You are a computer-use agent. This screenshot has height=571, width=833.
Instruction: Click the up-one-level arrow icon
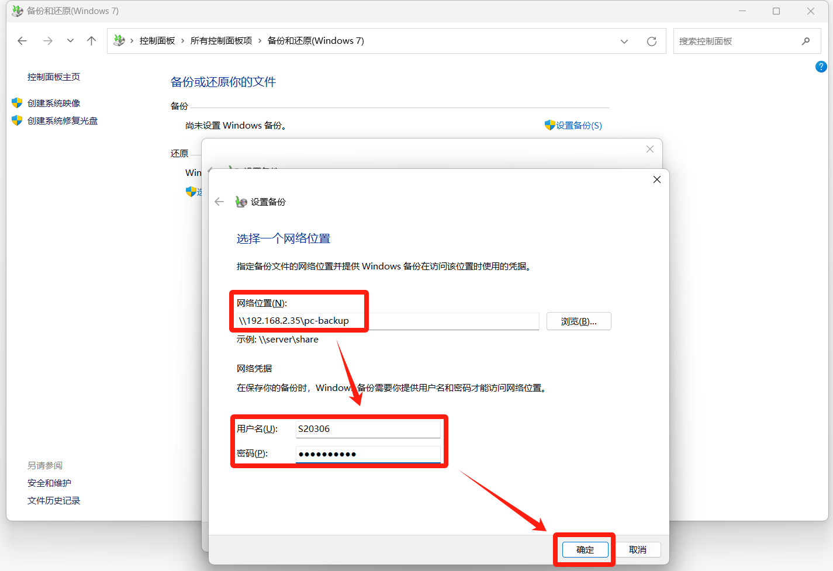click(x=91, y=41)
